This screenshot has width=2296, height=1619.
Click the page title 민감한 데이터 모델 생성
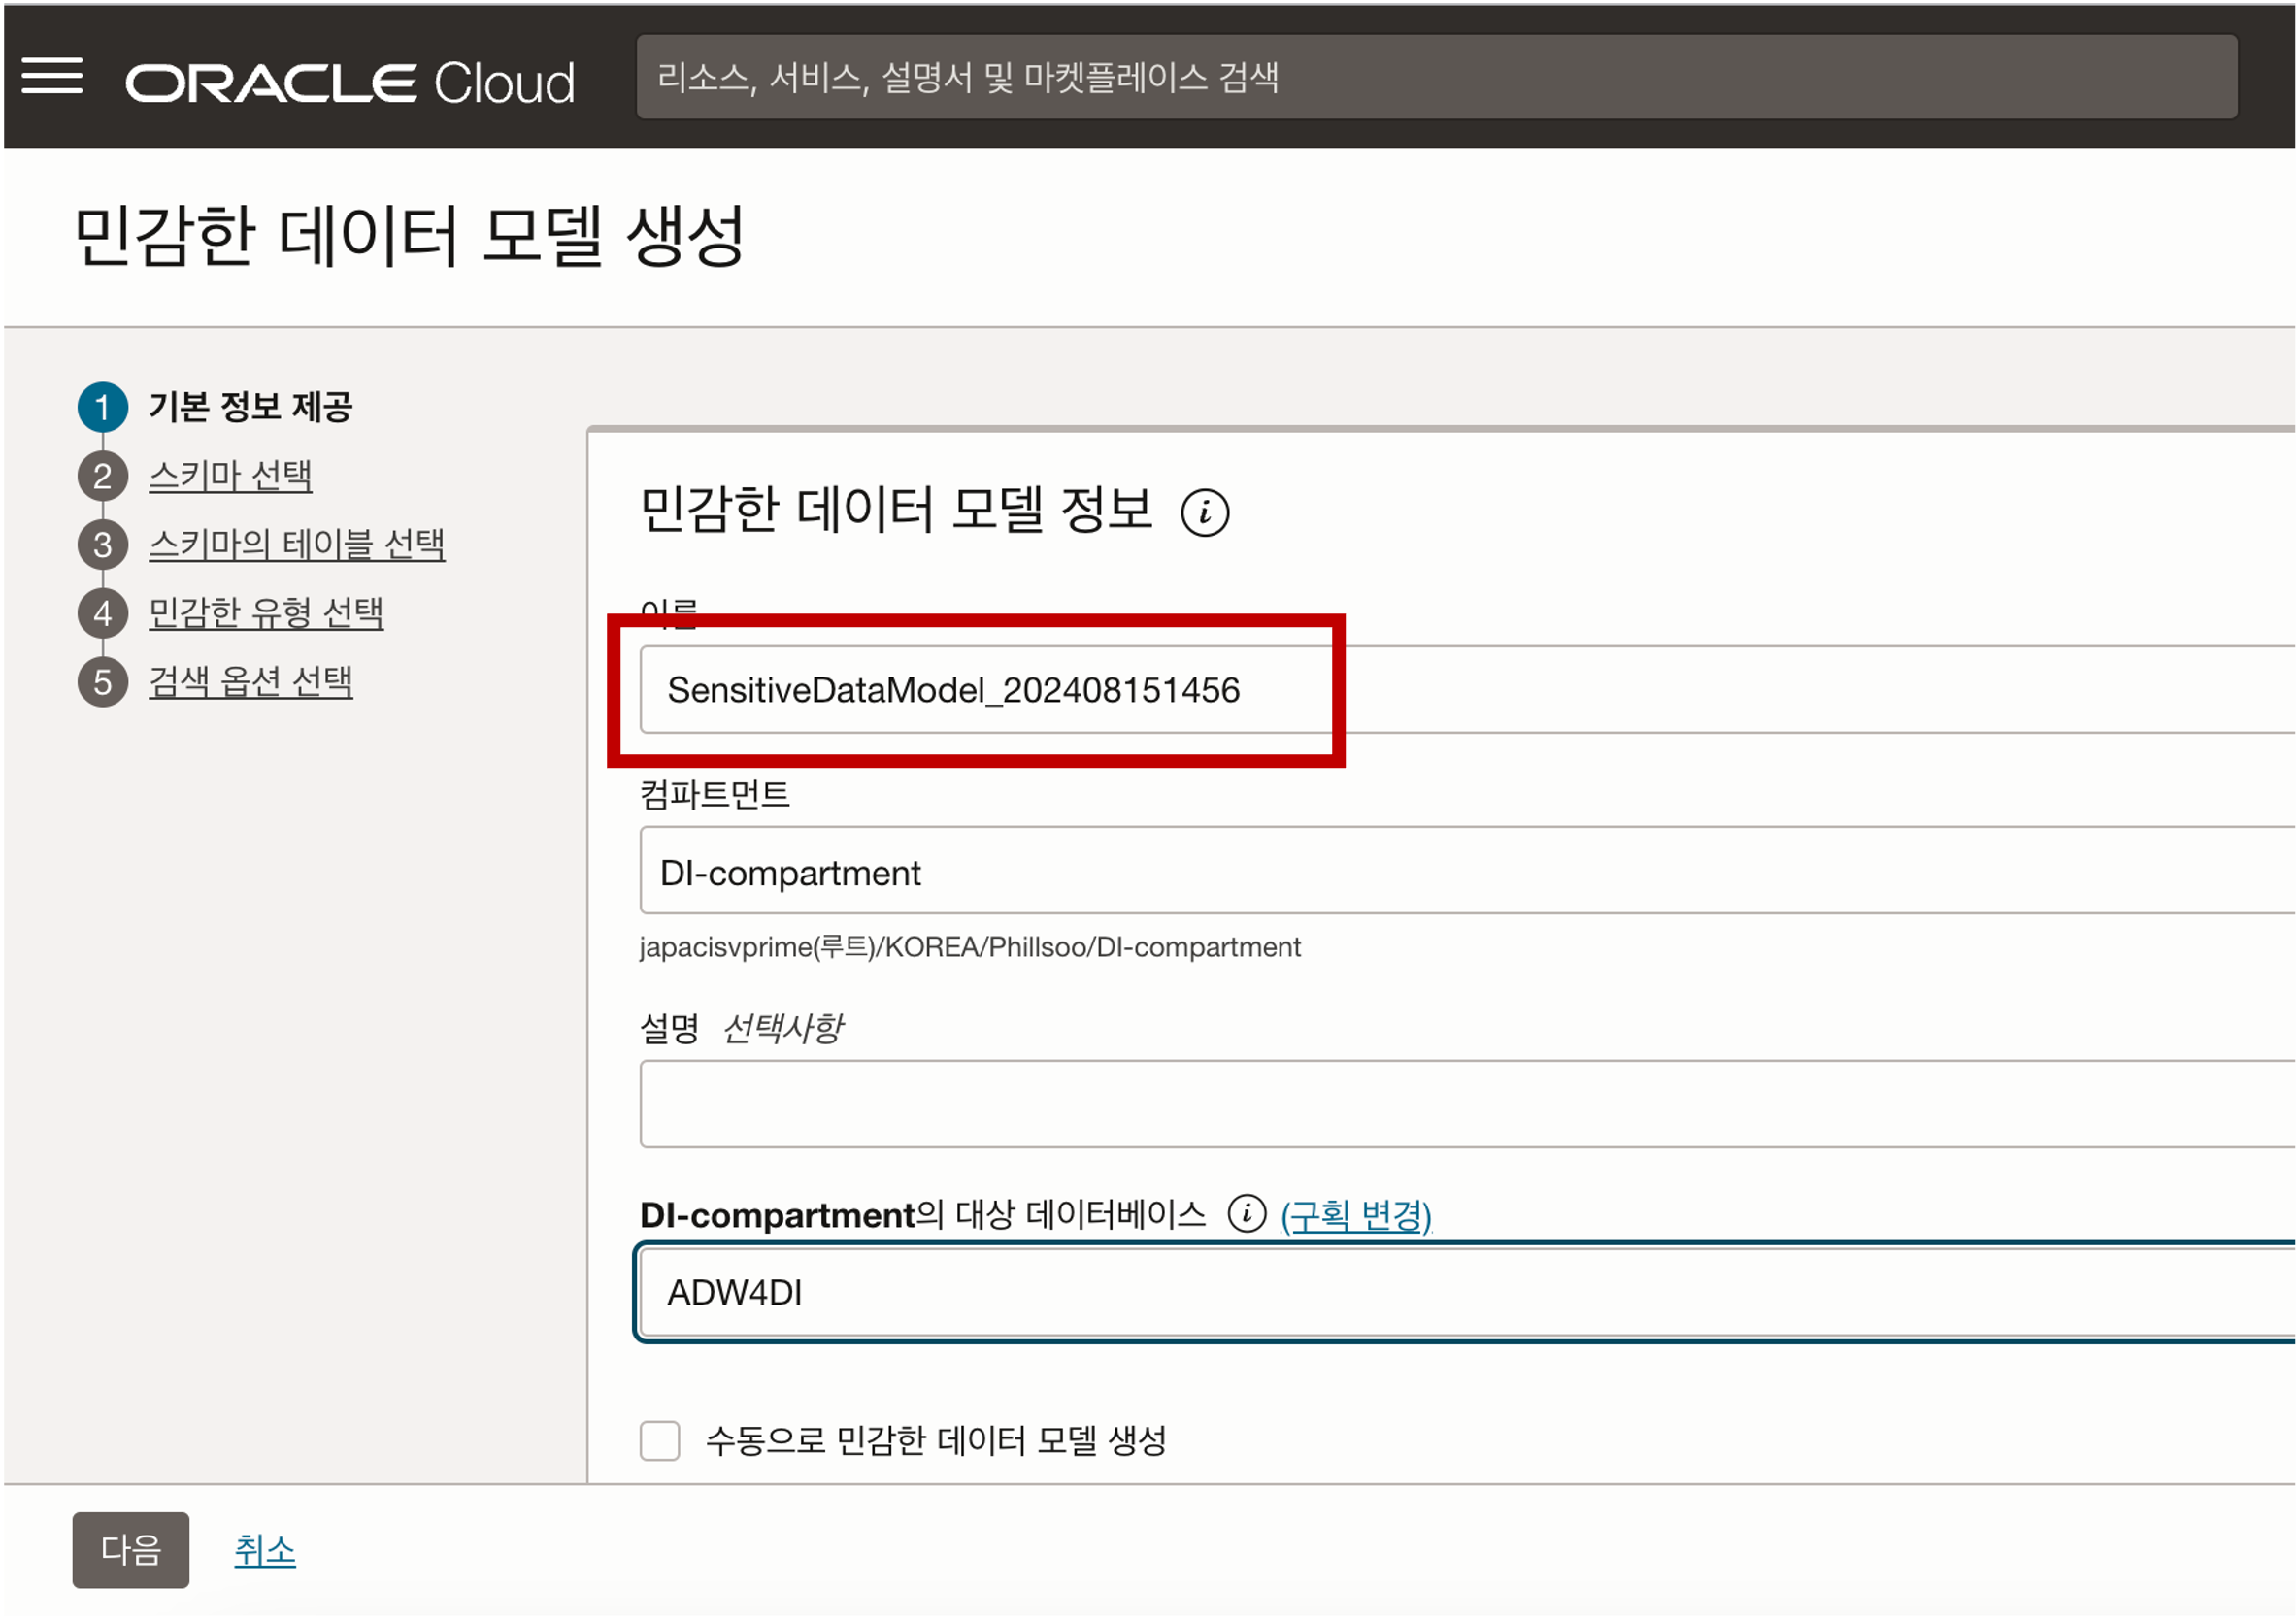(x=410, y=236)
